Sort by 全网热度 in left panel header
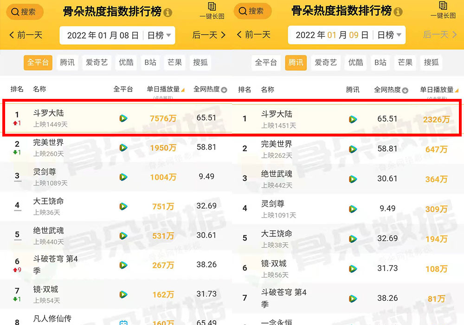This screenshot has height=325, width=464. pos(210,89)
